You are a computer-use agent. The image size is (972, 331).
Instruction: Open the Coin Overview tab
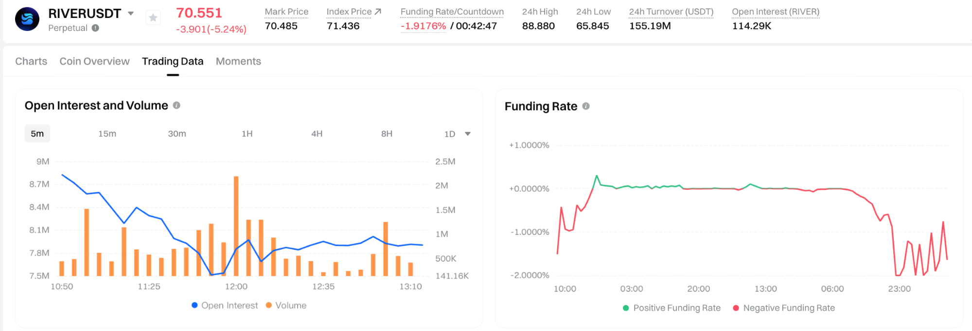tap(94, 61)
